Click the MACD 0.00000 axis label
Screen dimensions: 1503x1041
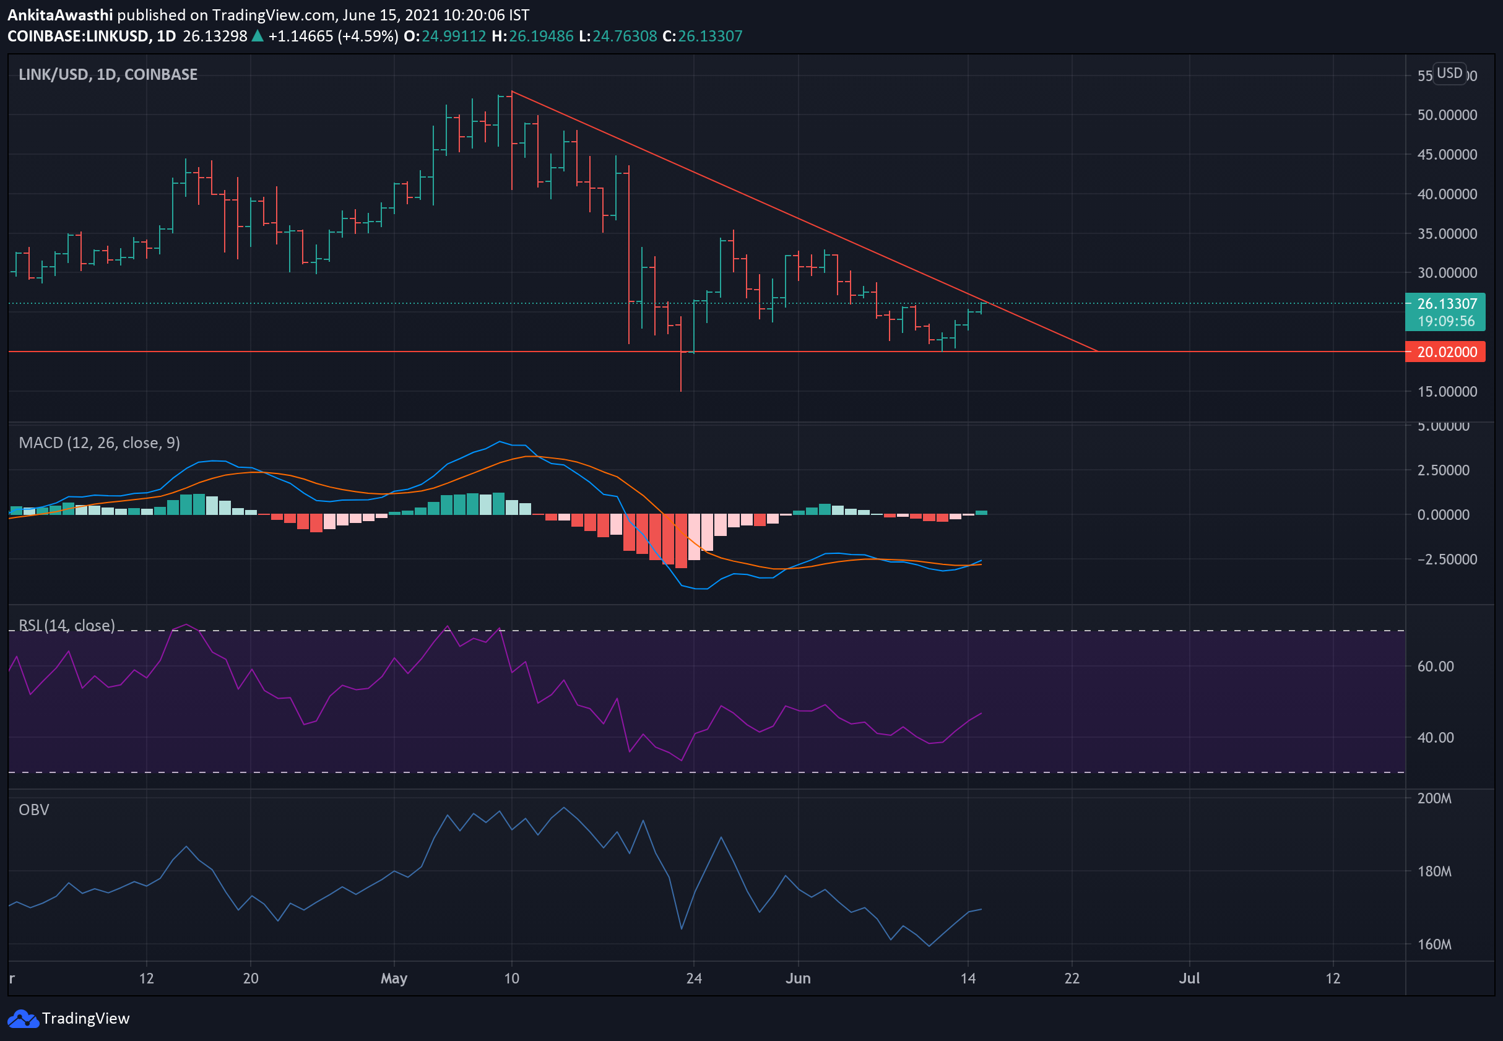pyautogui.click(x=1443, y=515)
